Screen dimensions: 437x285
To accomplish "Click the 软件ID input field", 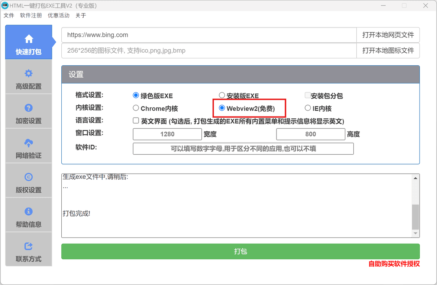I will (x=243, y=149).
